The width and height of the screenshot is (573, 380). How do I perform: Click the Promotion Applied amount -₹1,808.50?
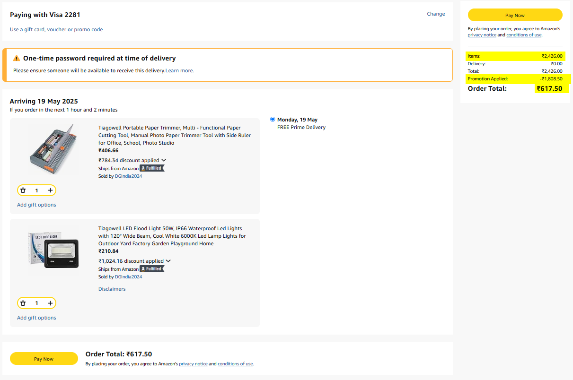[551, 78]
